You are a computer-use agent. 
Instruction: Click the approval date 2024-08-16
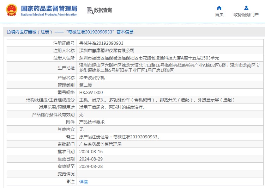[x=91, y=152]
